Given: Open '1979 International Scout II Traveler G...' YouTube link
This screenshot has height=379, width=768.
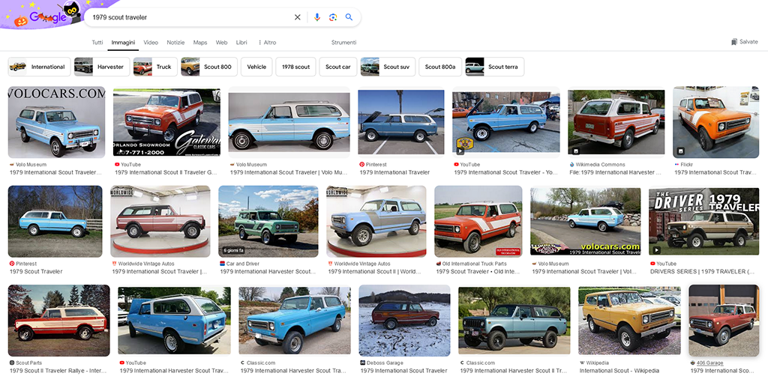Looking at the screenshot, I should pos(166,172).
